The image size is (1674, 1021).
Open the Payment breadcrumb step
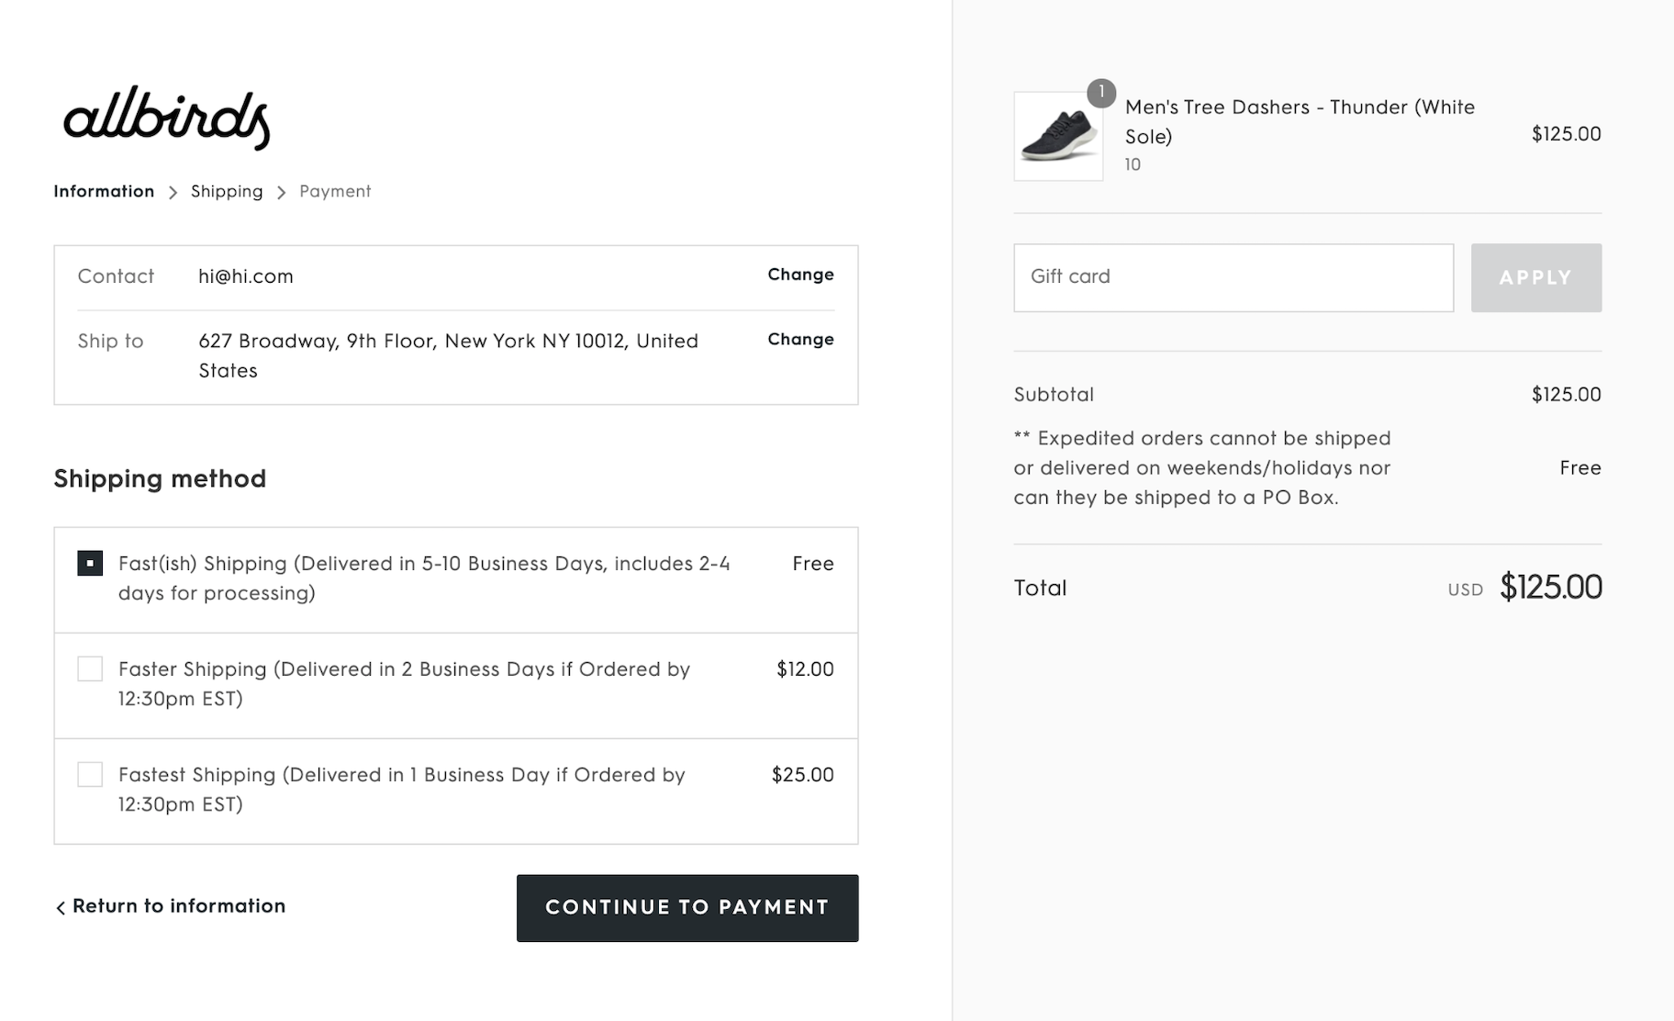click(335, 191)
